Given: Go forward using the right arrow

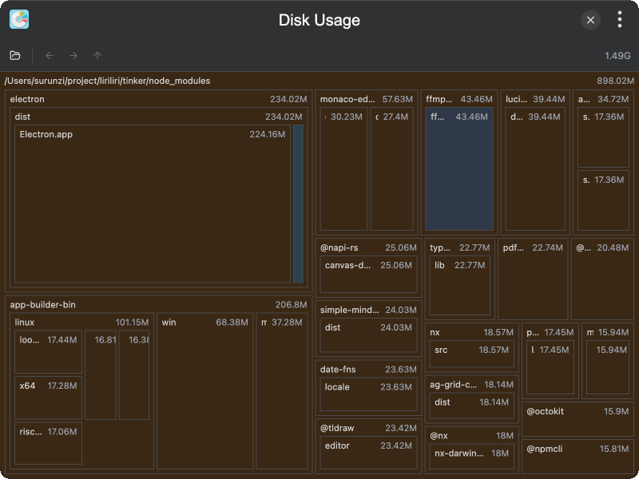Looking at the screenshot, I should [73, 55].
